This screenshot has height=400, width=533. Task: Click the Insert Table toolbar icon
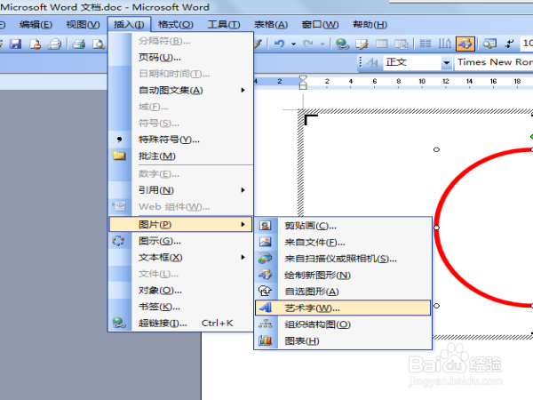(381, 44)
